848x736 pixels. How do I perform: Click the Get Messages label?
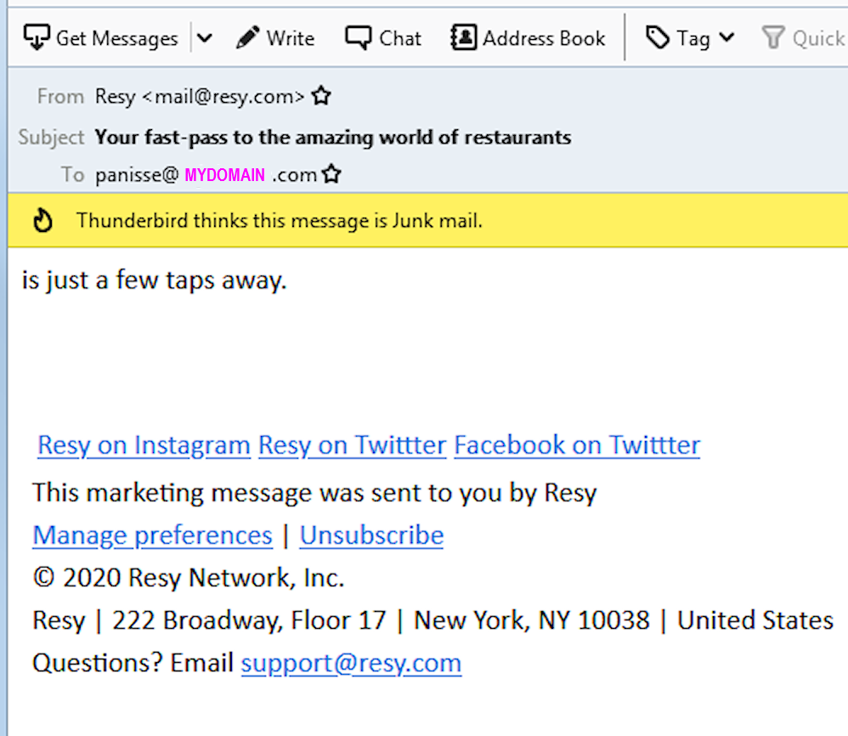click(116, 38)
